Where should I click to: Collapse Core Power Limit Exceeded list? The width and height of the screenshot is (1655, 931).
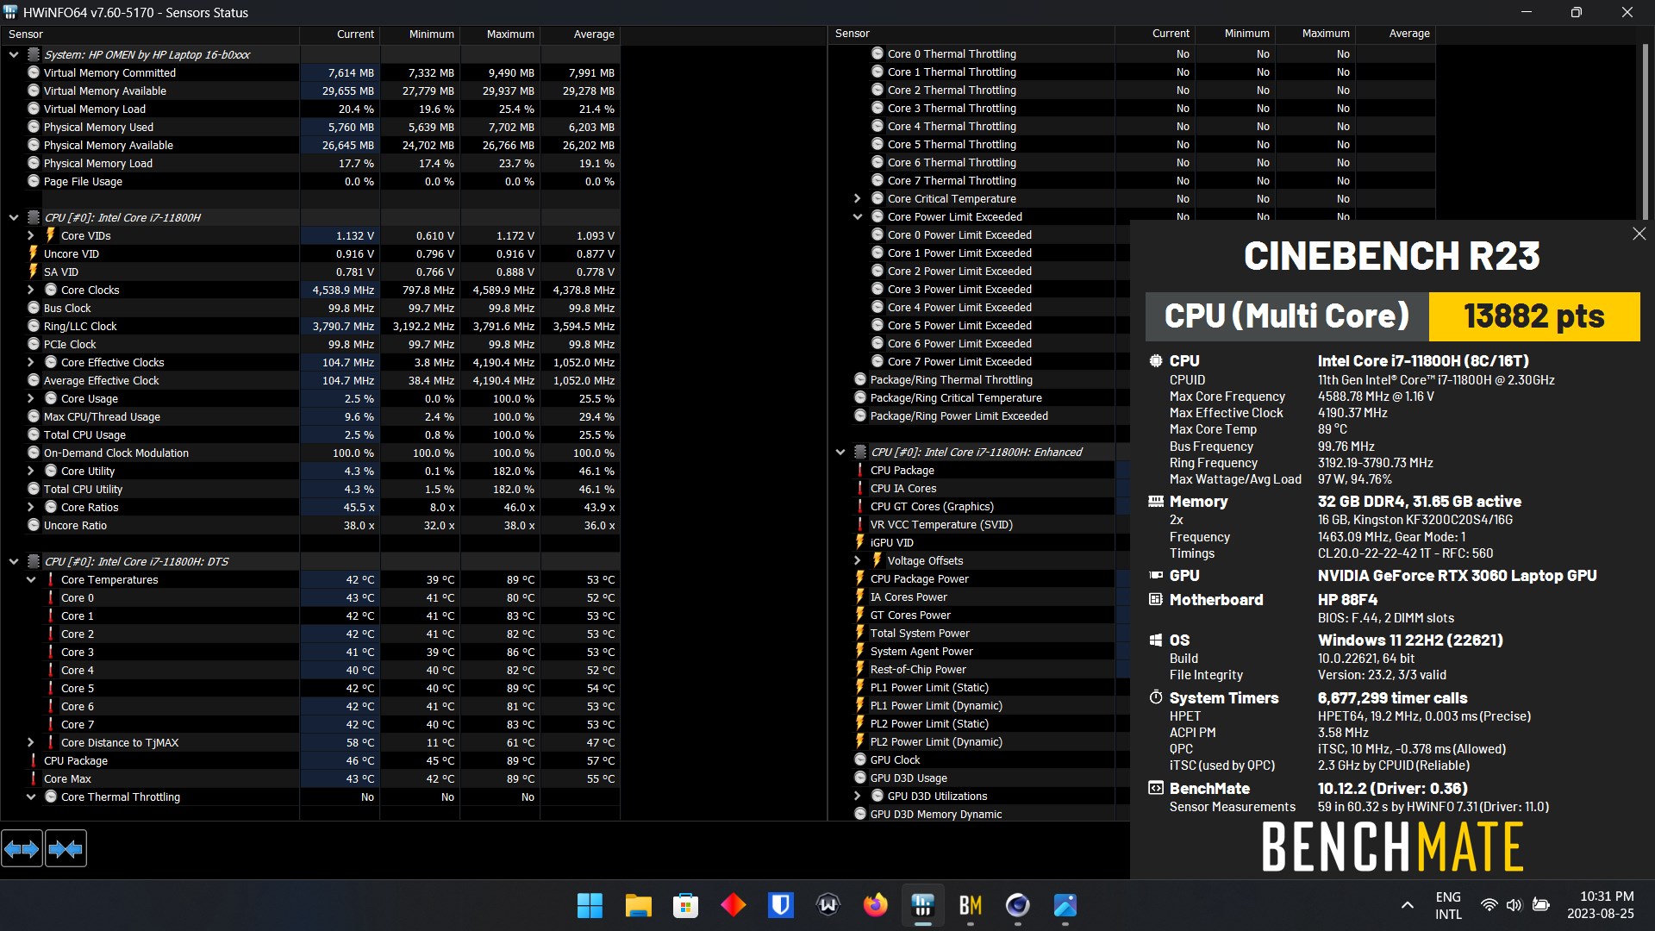[858, 216]
